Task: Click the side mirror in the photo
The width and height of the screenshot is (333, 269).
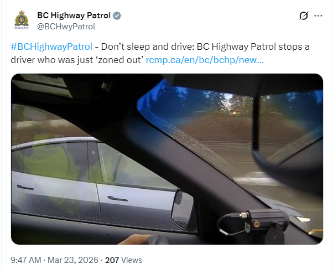Action: coord(183,210)
